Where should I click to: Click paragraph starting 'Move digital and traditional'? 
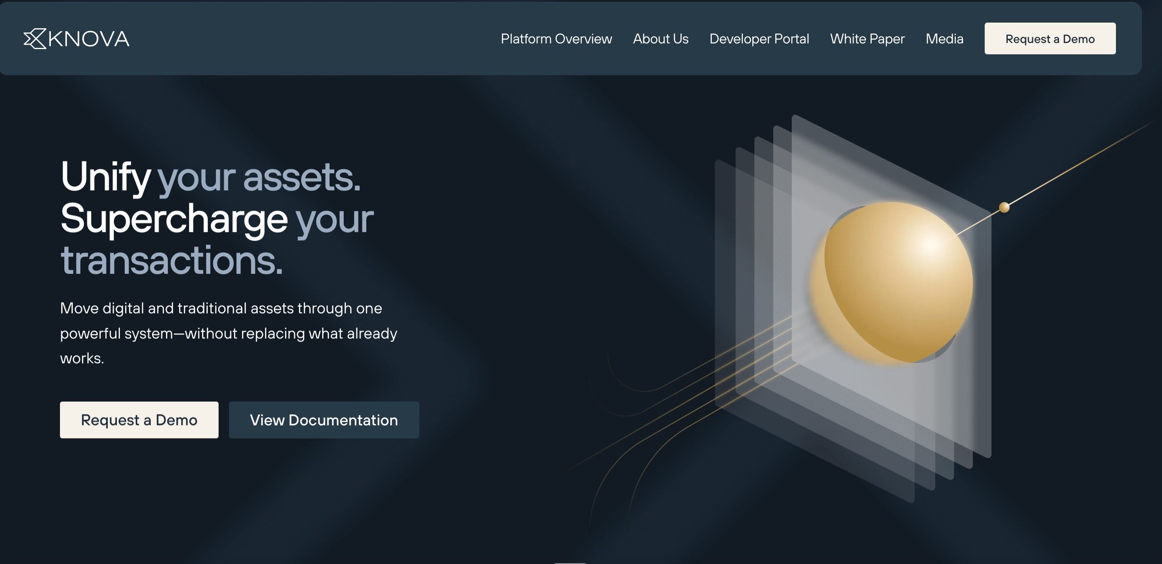[x=229, y=333]
